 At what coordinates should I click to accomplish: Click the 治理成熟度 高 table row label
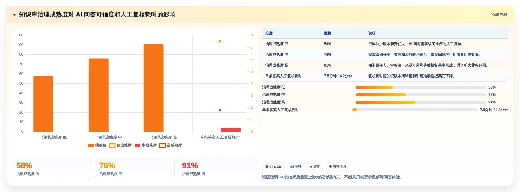277,65
